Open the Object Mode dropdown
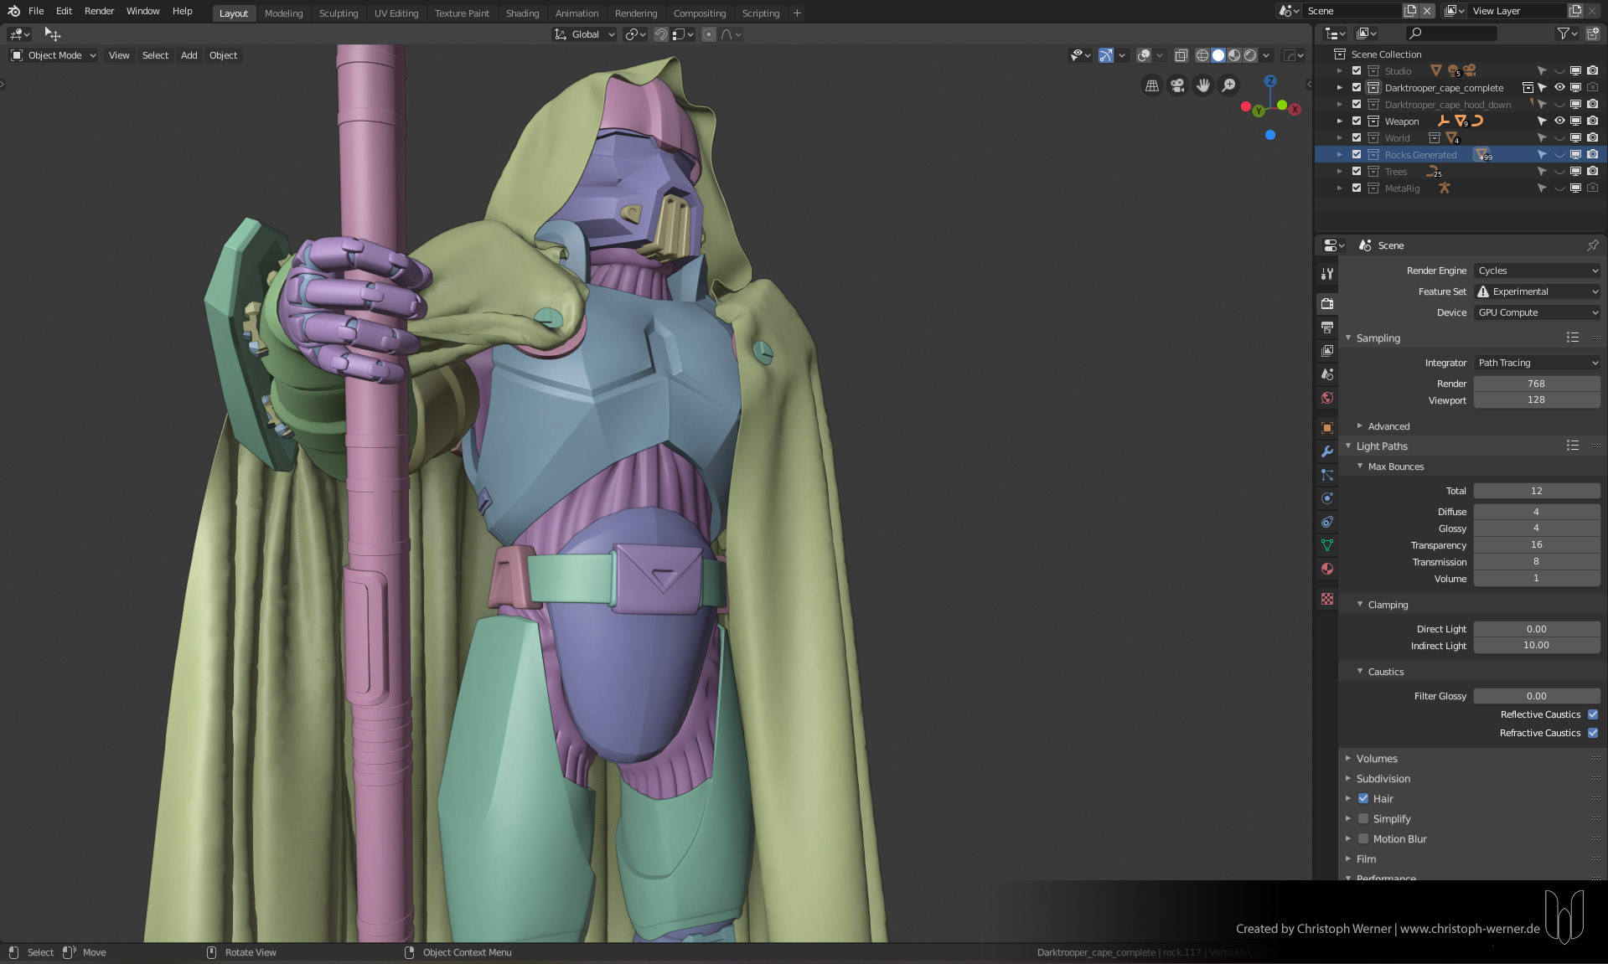 54,55
